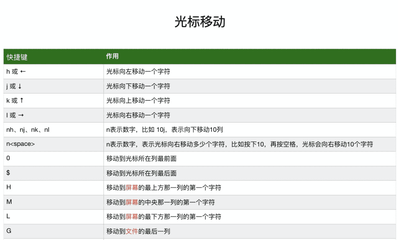The height and width of the screenshot is (240, 398).
Task: Click the '0' shortcut cell
Action: (8, 159)
